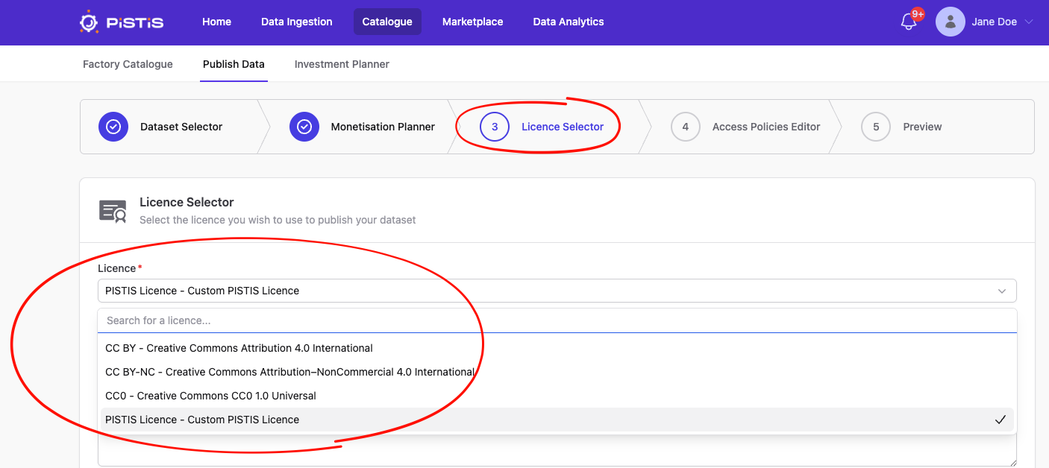This screenshot has width=1049, height=468.
Task: Click the Licence Selector panel heading
Action: 187,202
